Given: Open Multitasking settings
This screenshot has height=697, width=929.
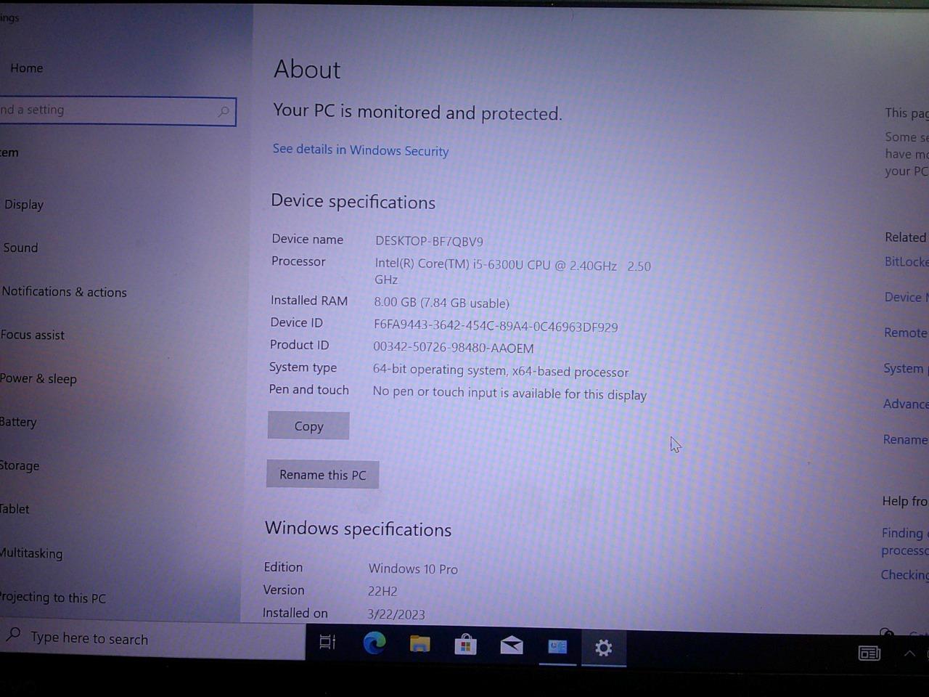Looking at the screenshot, I should (31, 553).
